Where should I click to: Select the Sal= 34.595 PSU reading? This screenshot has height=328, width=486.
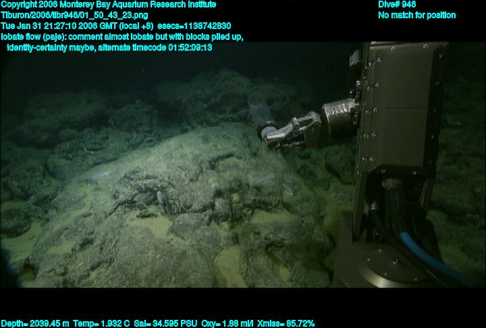171,323
